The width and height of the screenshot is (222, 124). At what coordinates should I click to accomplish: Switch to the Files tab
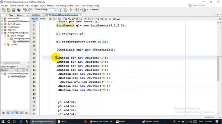tap(11, 15)
